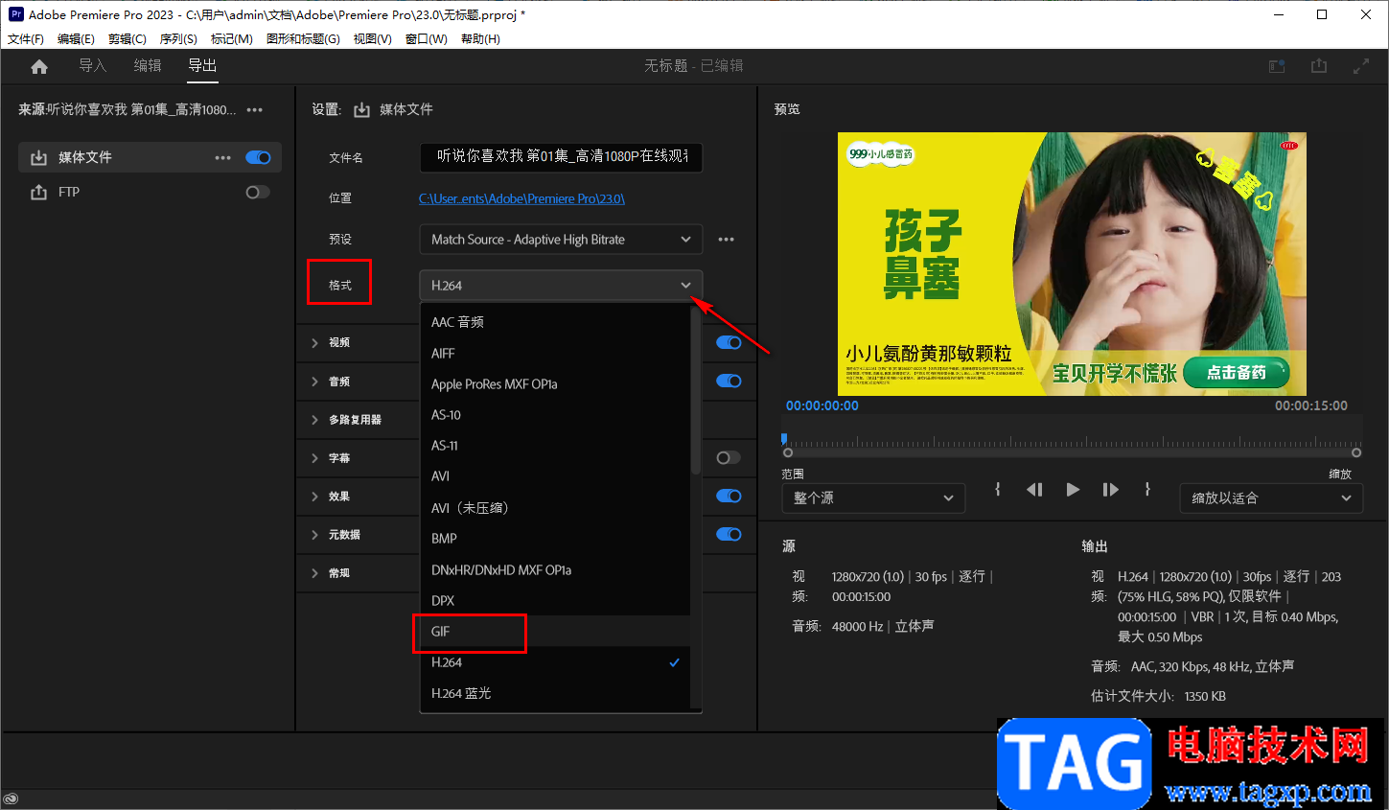Open the 帮助(H) menu
The image size is (1389, 810).
click(480, 39)
